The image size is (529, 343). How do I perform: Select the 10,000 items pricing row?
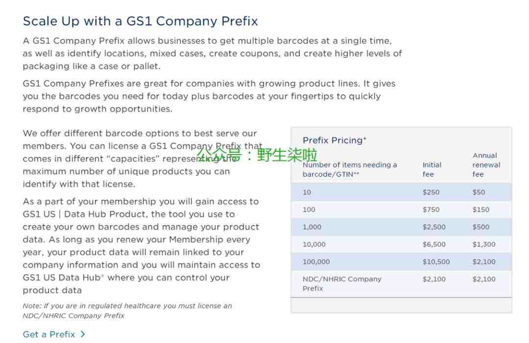click(x=401, y=244)
